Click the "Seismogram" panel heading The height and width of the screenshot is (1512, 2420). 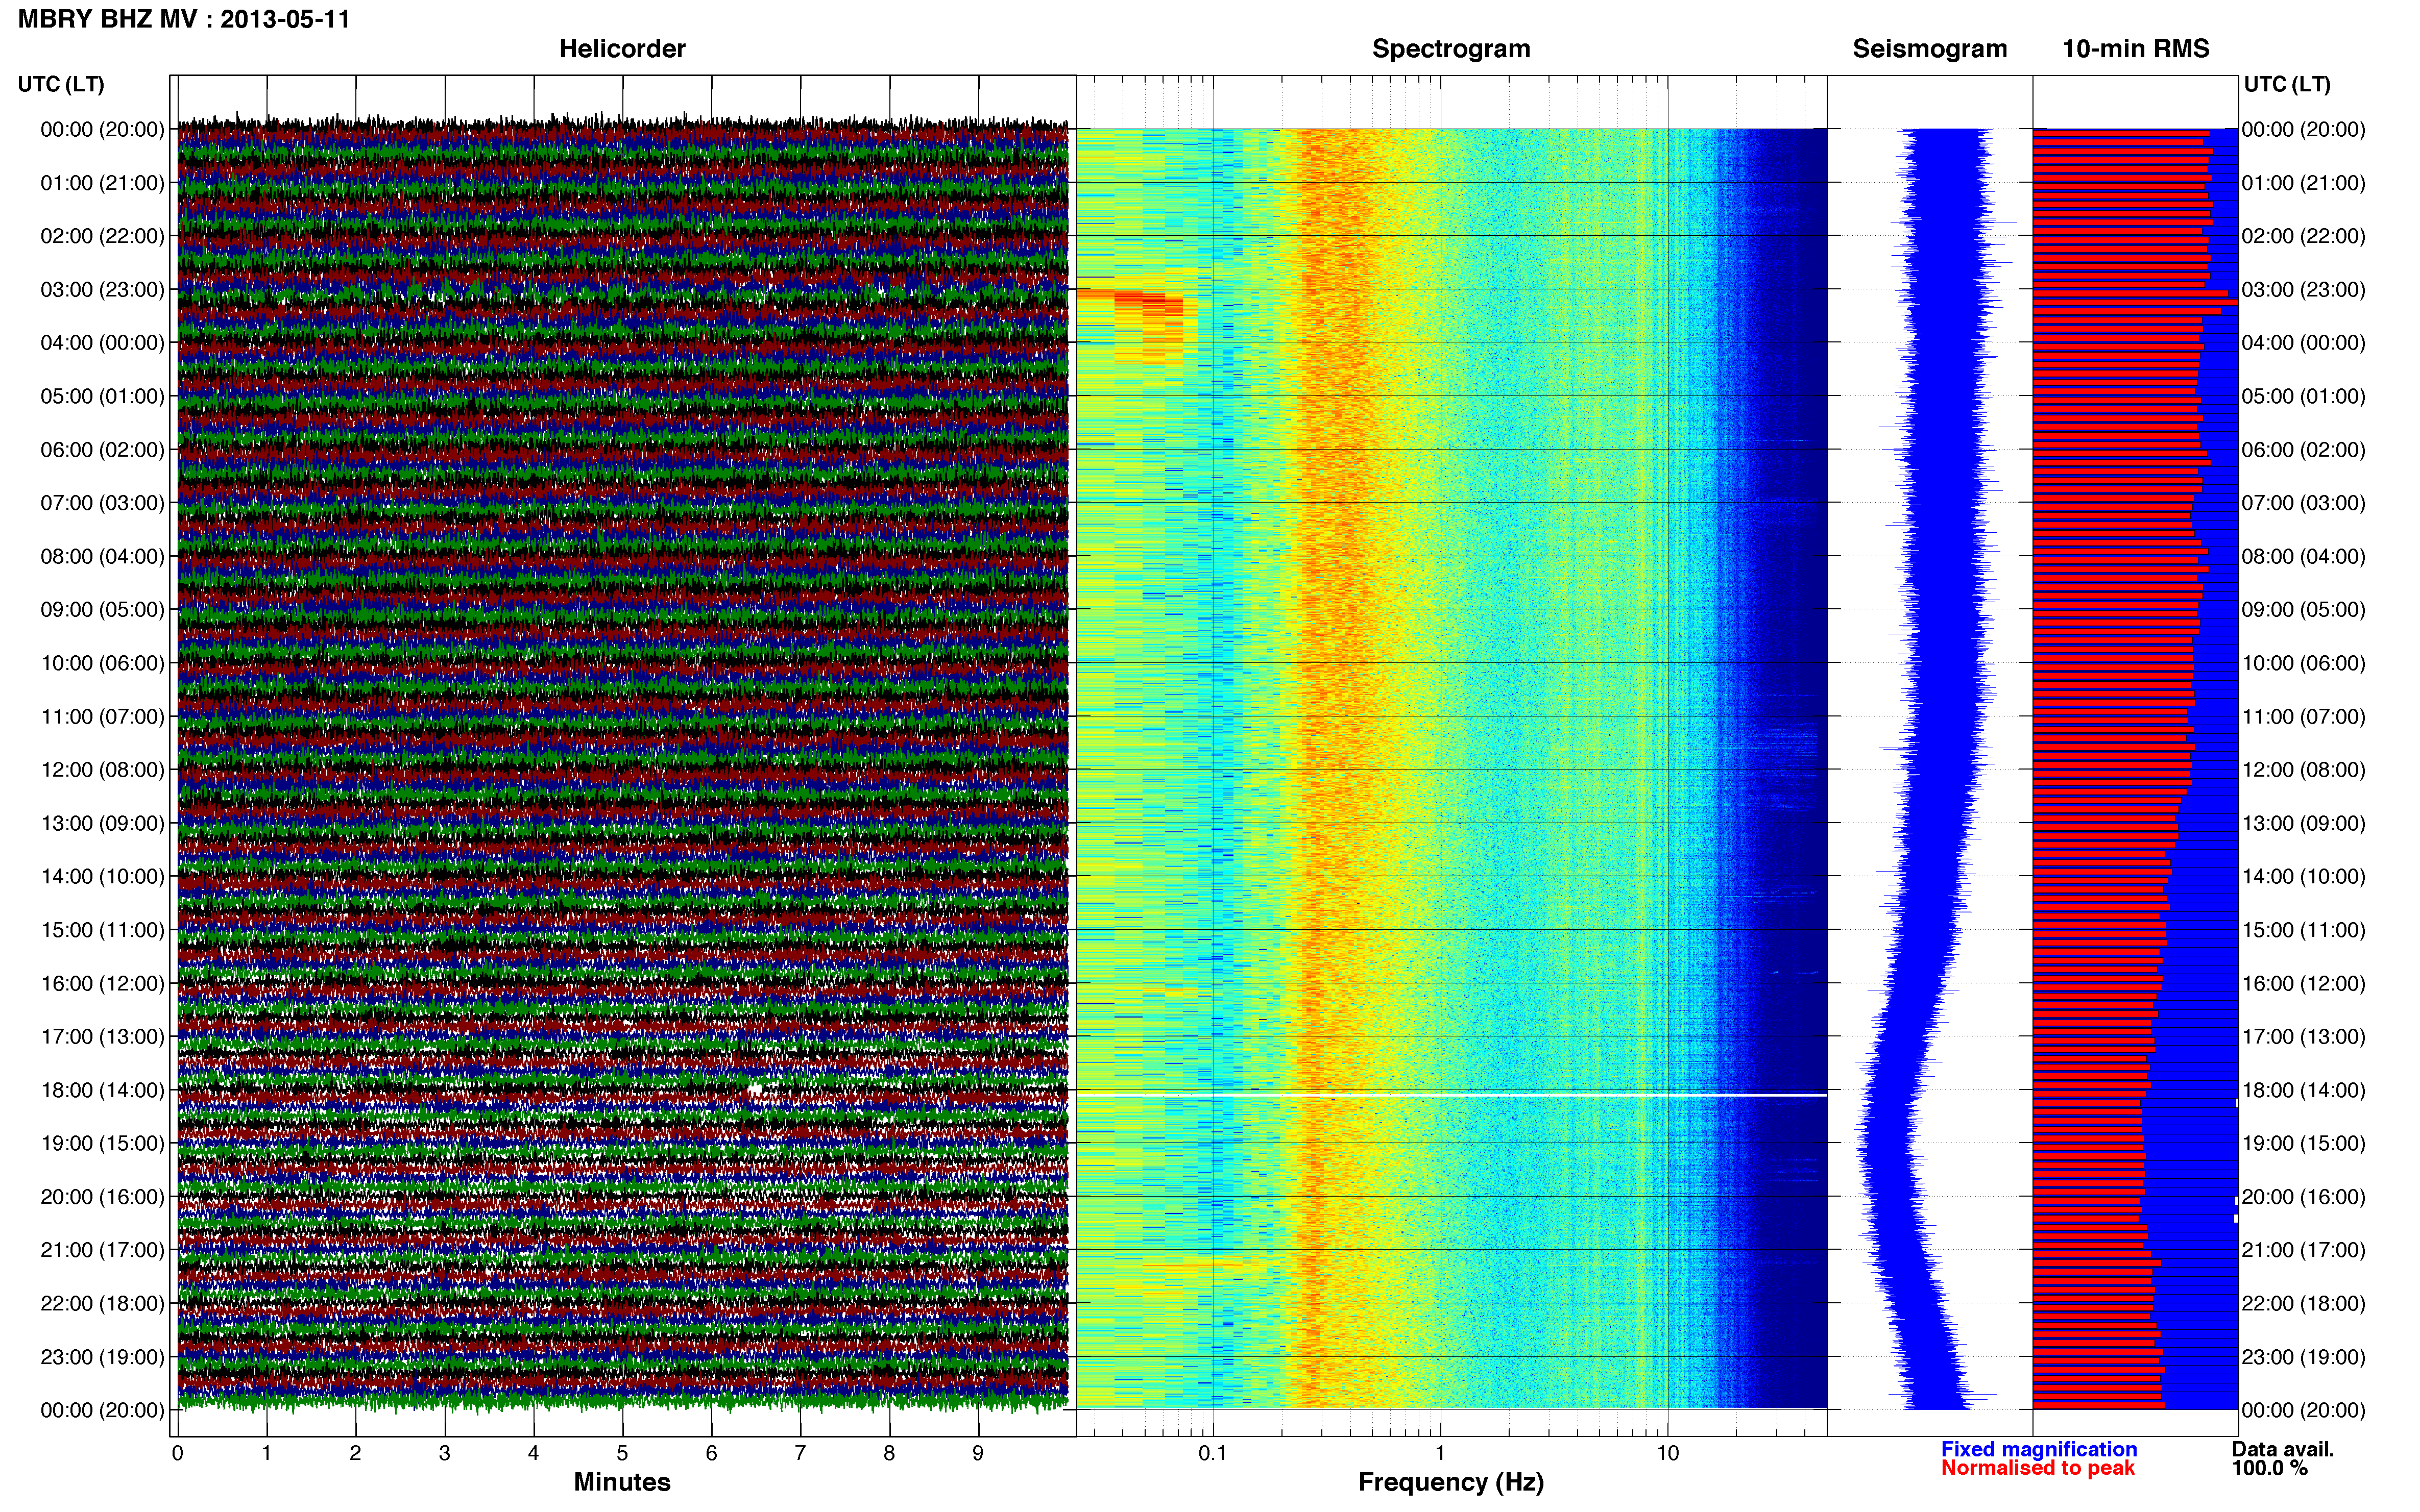click(x=1930, y=49)
